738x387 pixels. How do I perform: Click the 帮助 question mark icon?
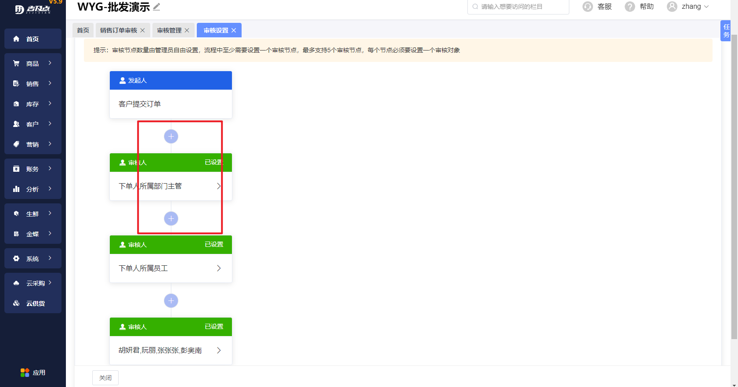point(630,7)
